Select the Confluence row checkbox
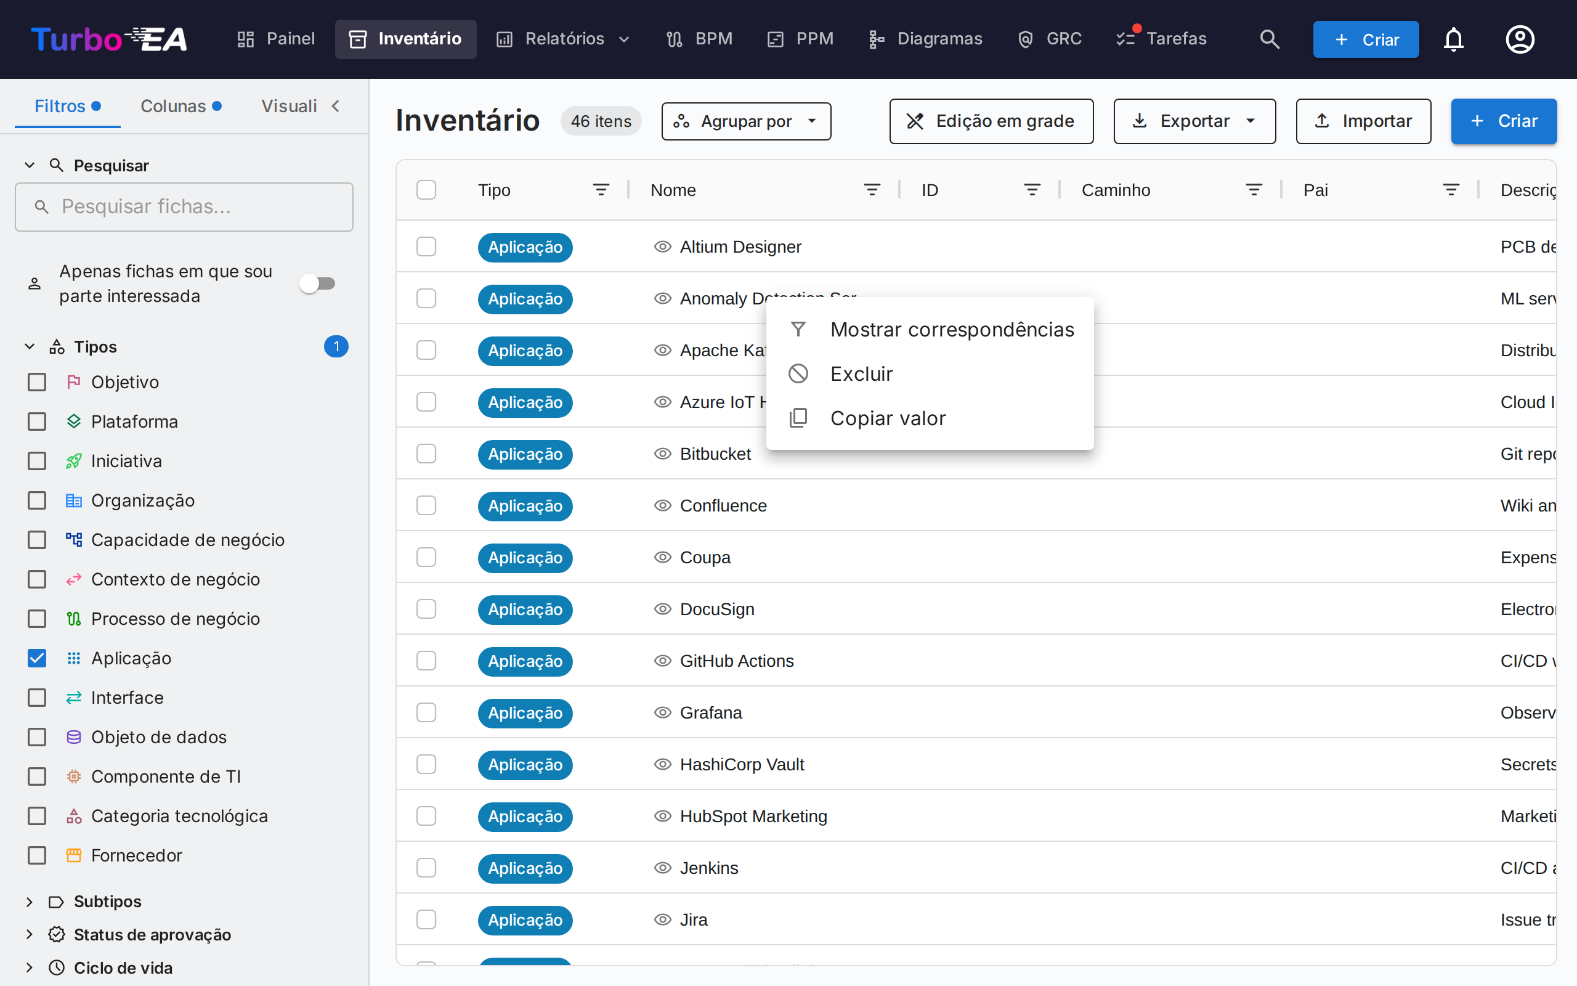1577x986 pixels. [x=426, y=505]
